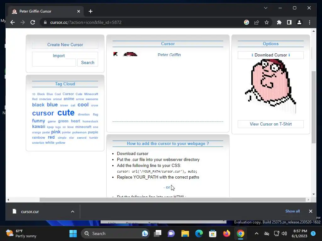Screen dimensions: 322x241
Task: Select the 'cute' tag
Action: point(66,113)
